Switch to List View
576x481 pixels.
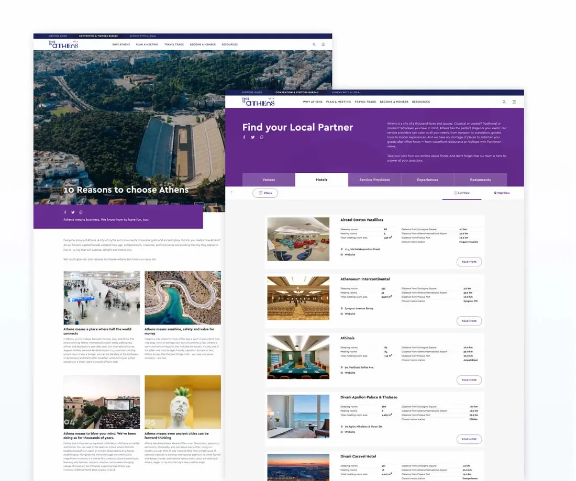point(462,193)
